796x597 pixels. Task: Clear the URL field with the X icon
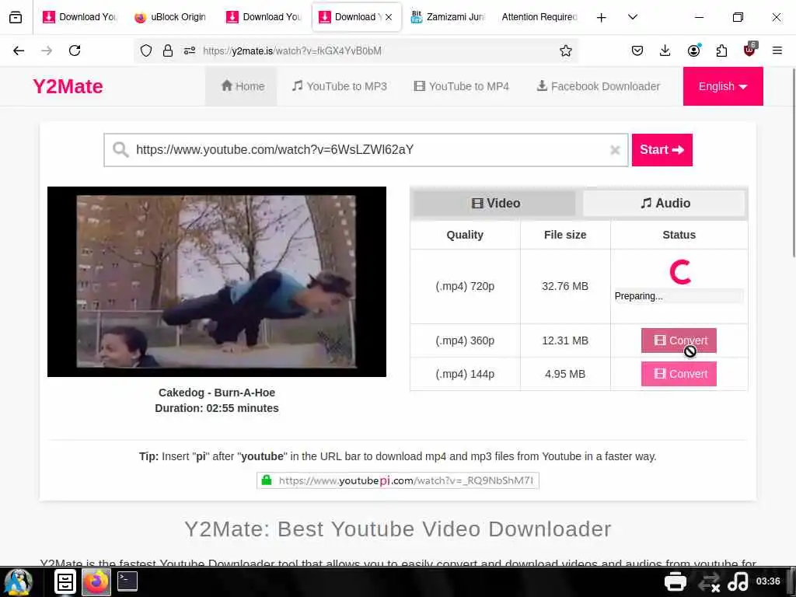click(615, 150)
